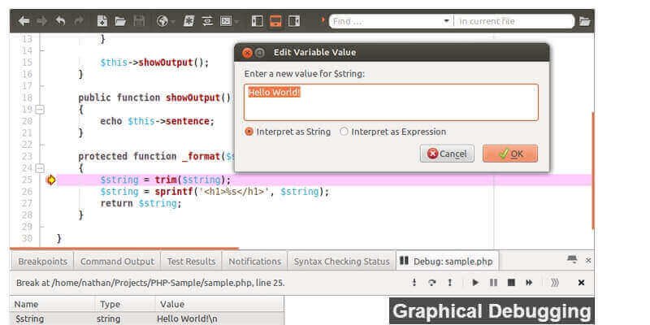Select Interpret as String option
This screenshot has width=650, height=325.
point(249,132)
